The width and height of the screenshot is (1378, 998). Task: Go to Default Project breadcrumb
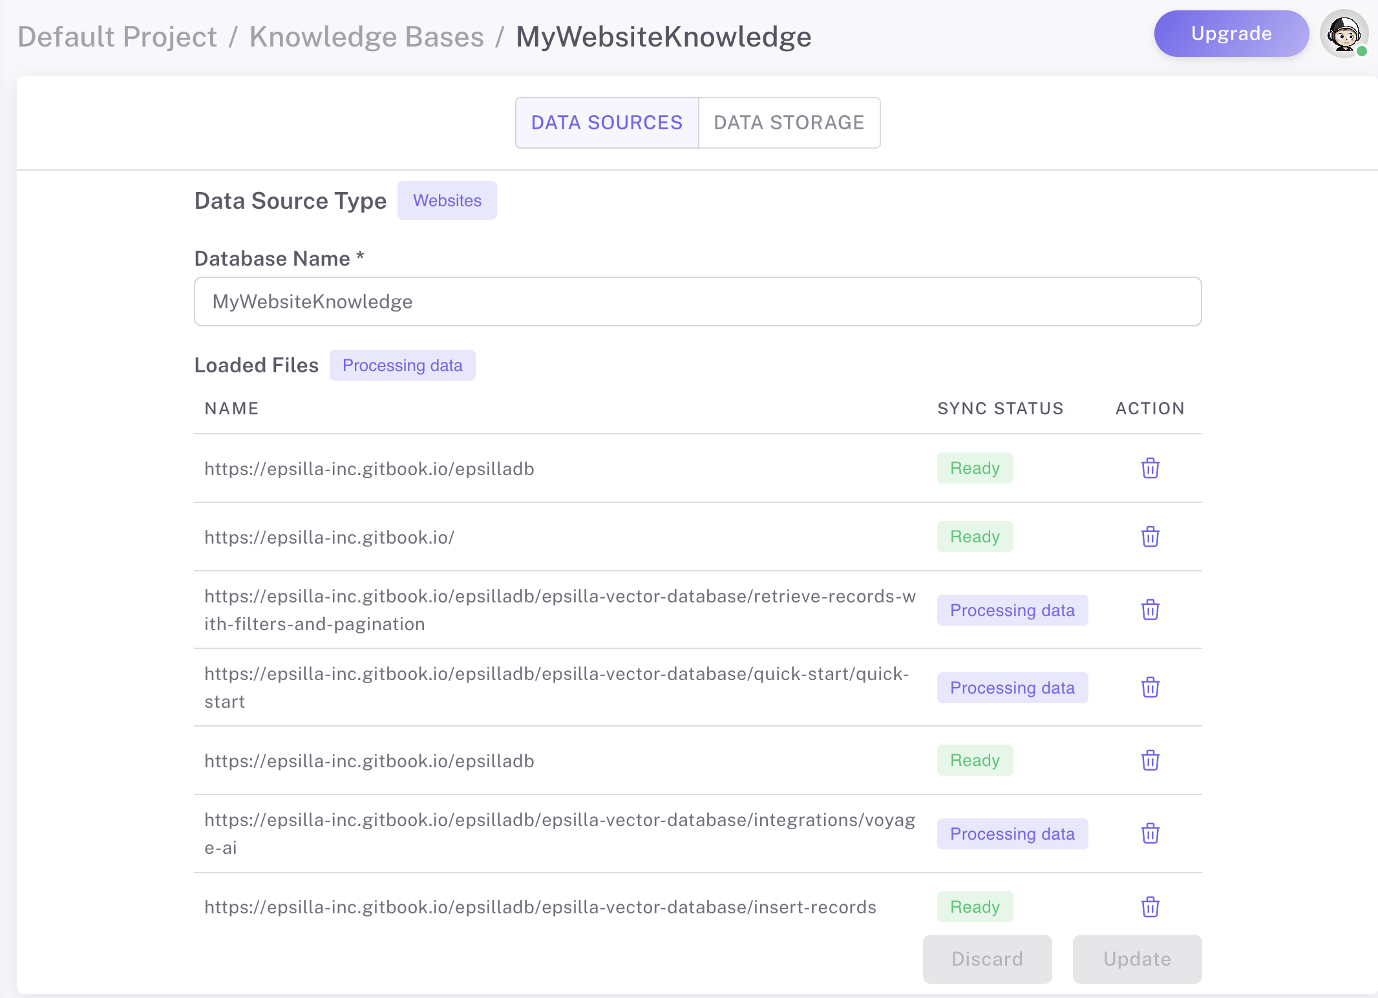pos(117,37)
